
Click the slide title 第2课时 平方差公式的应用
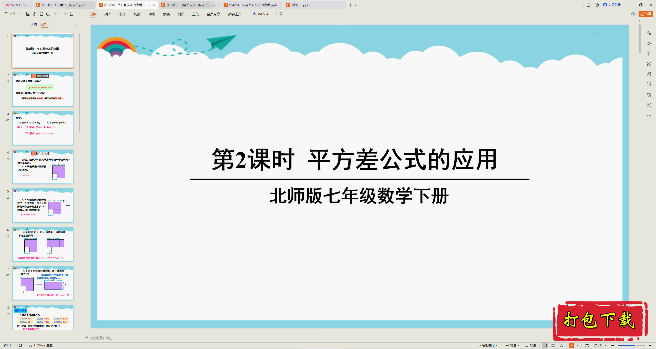click(x=355, y=160)
